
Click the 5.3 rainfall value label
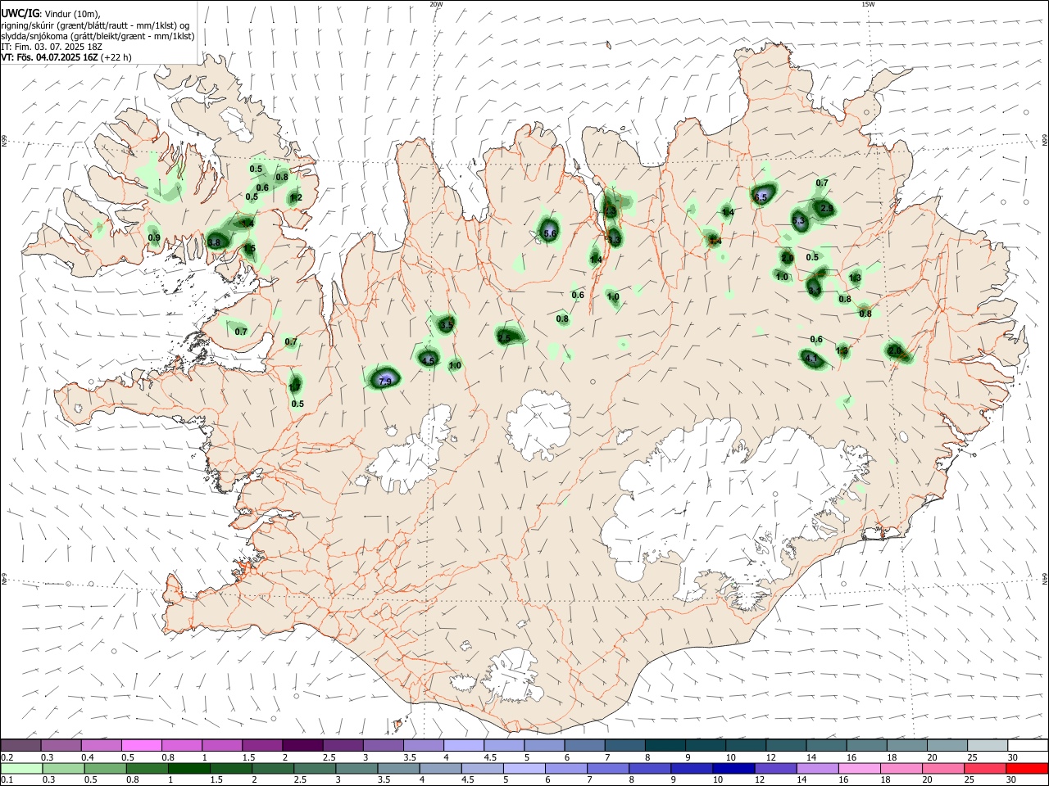(x=799, y=222)
